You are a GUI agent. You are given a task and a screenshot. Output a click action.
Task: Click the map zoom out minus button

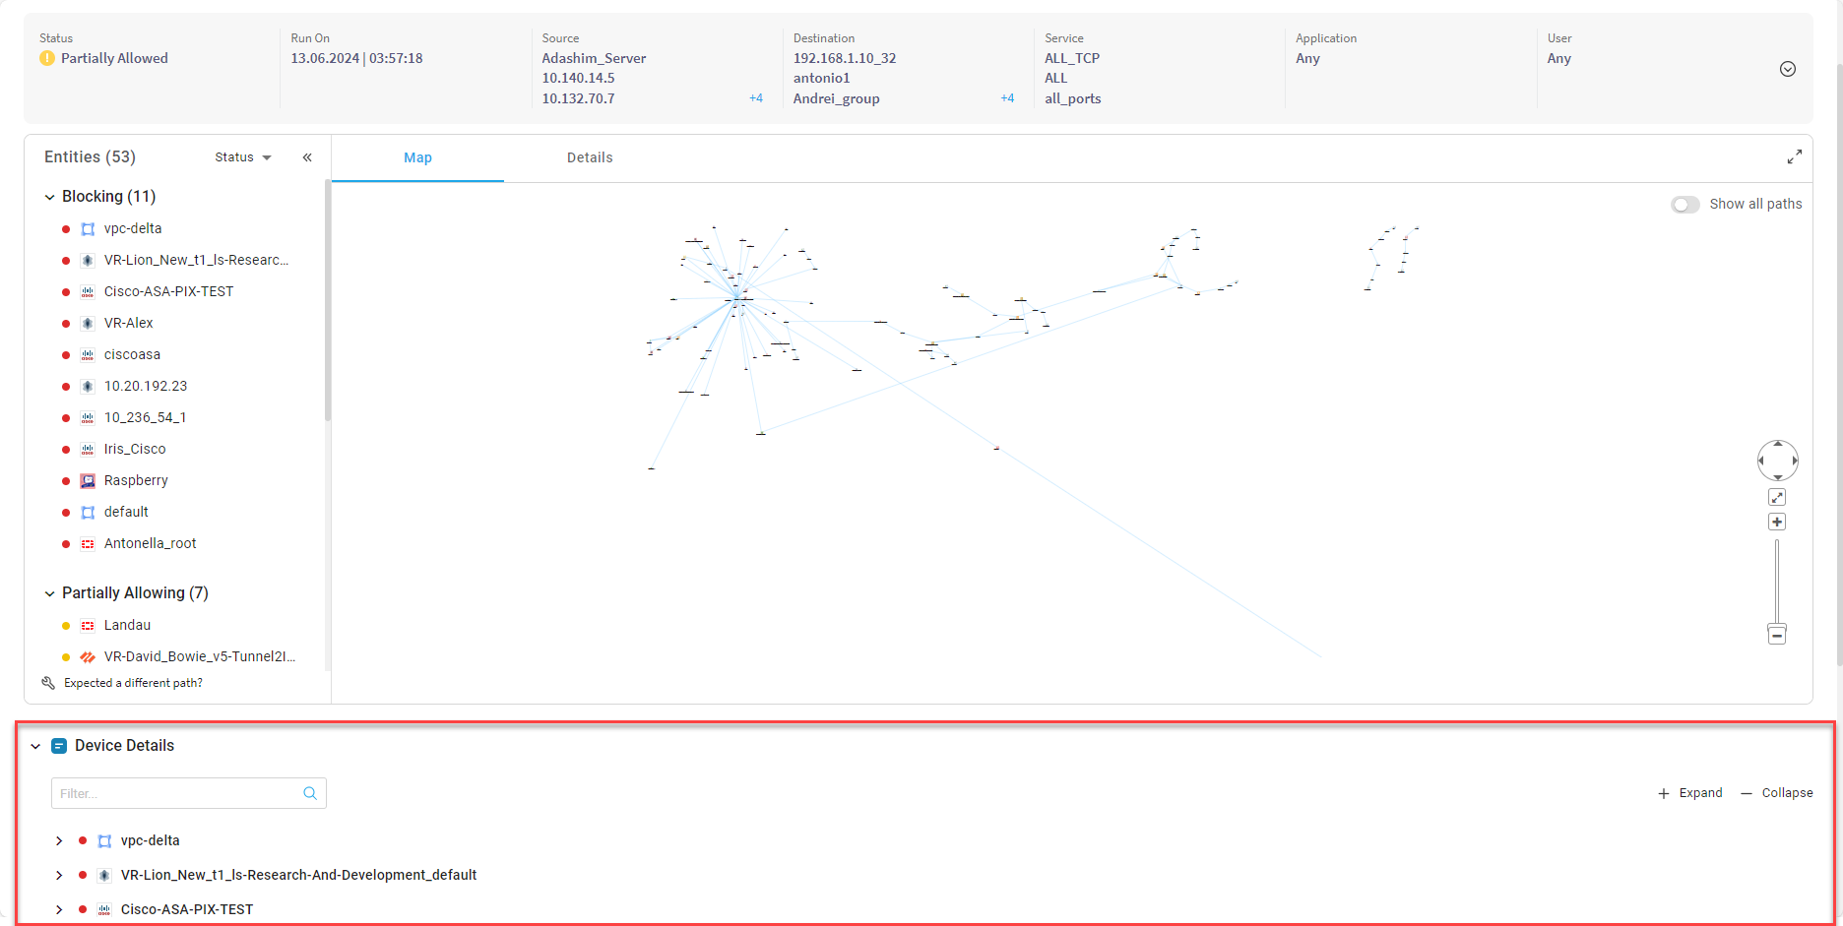(x=1777, y=636)
